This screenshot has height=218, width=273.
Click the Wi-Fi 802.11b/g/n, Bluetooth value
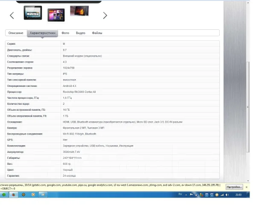click(x=79, y=134)
